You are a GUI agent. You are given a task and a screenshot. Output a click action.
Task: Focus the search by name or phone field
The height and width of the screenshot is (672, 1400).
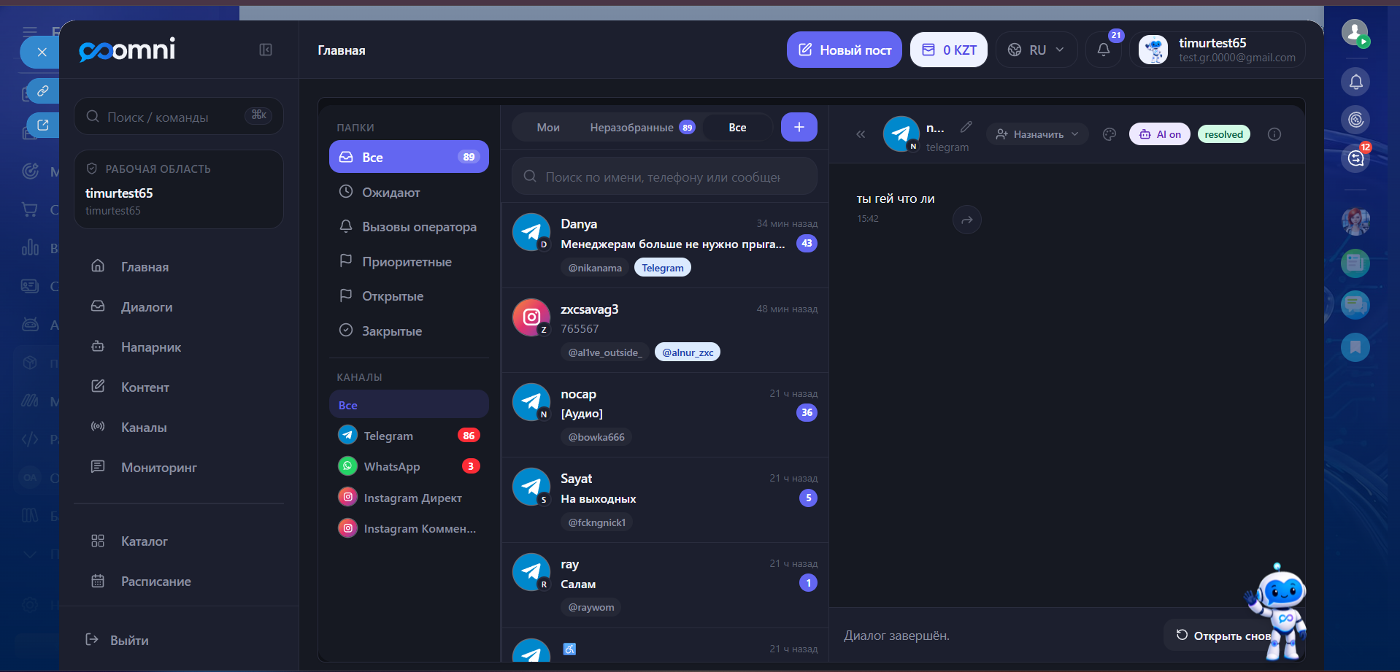(x=664, y=177)
